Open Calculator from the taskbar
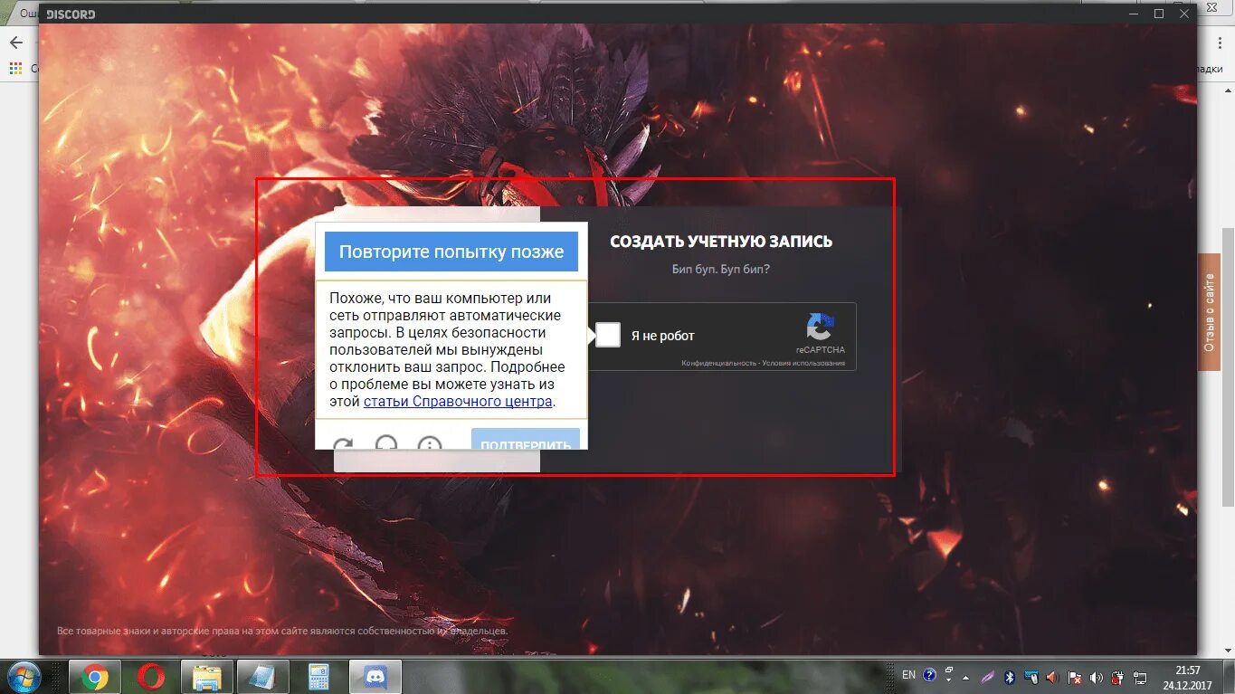Viewport: 1235px width, 694px height. tap(319, 677)
